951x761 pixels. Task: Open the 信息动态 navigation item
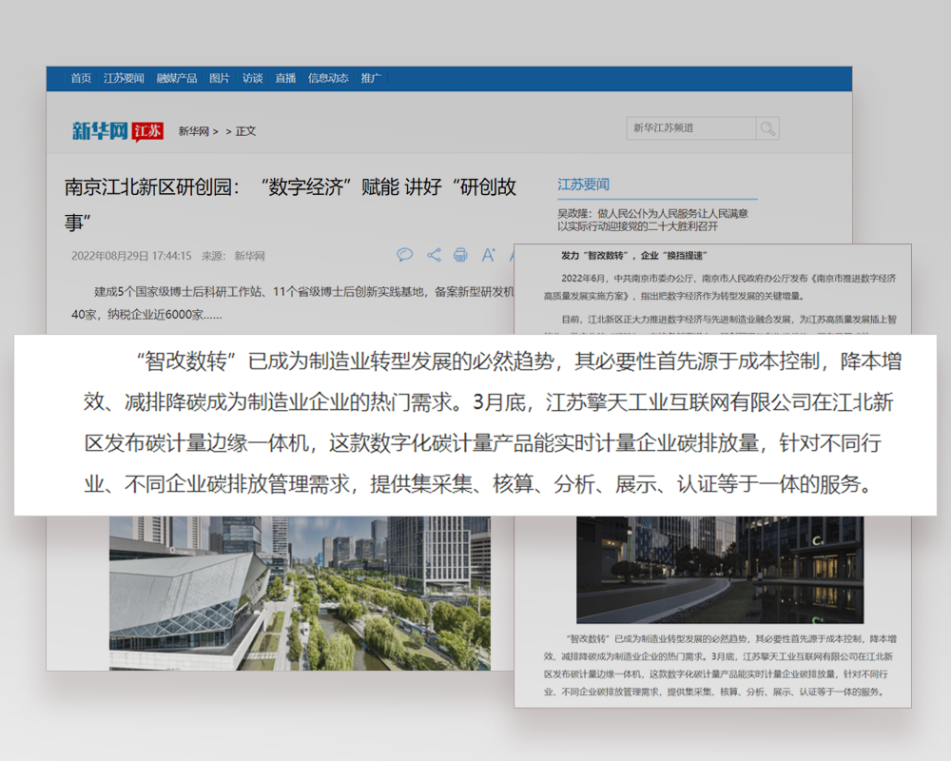click(x=328, y=78)
